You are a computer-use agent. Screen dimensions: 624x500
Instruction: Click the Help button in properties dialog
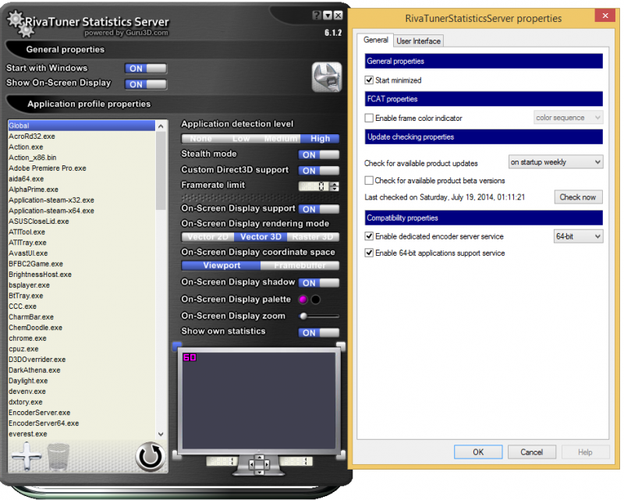coord(585,452)
